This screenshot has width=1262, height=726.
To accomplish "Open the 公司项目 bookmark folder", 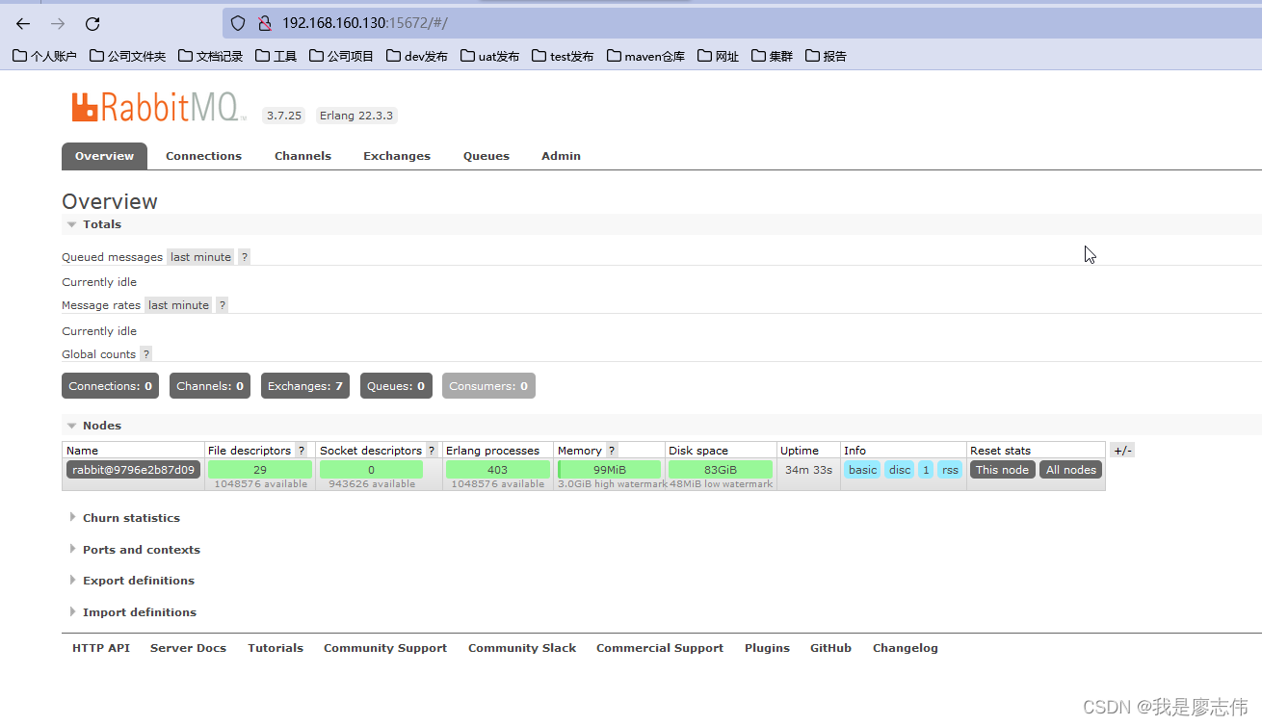I will [341, 56].
